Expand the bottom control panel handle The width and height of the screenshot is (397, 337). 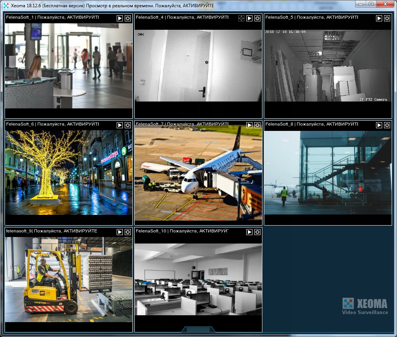tap(198, 329)
